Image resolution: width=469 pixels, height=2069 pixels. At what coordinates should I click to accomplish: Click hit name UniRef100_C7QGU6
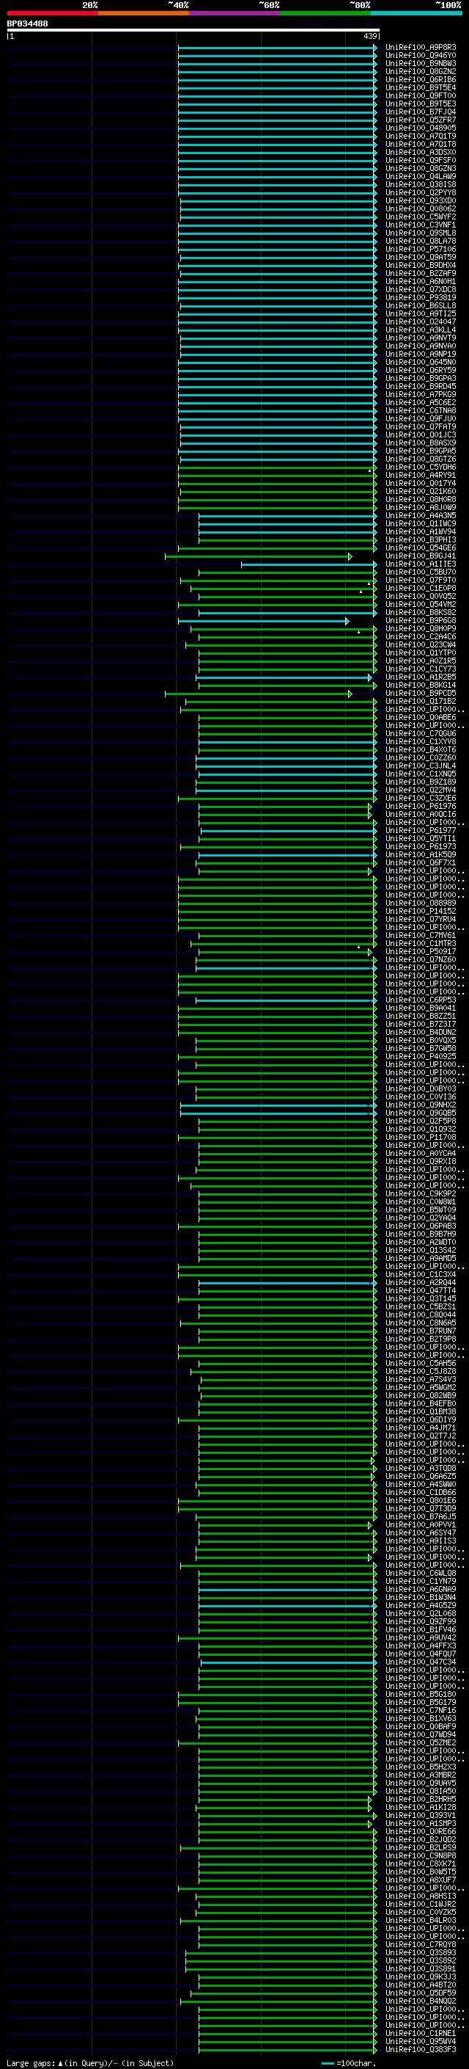pos(420,733)
